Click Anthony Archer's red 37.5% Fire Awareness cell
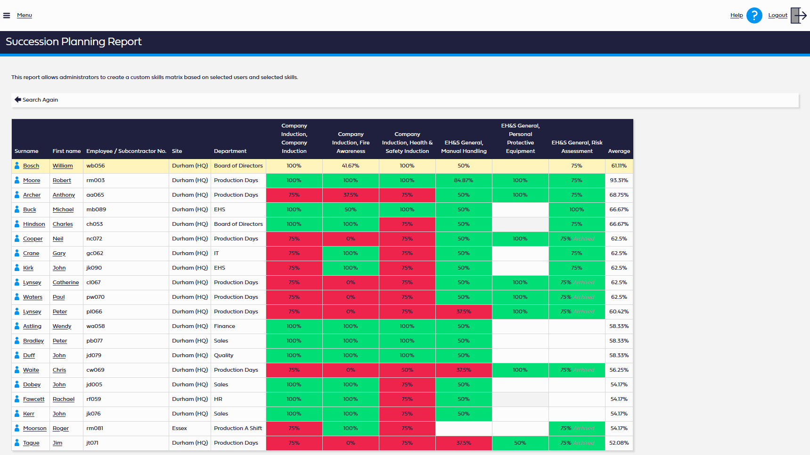 [x=351, y=195]
